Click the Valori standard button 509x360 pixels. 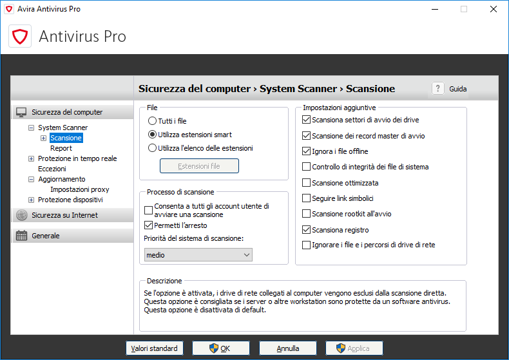click(x=154, y=348)
